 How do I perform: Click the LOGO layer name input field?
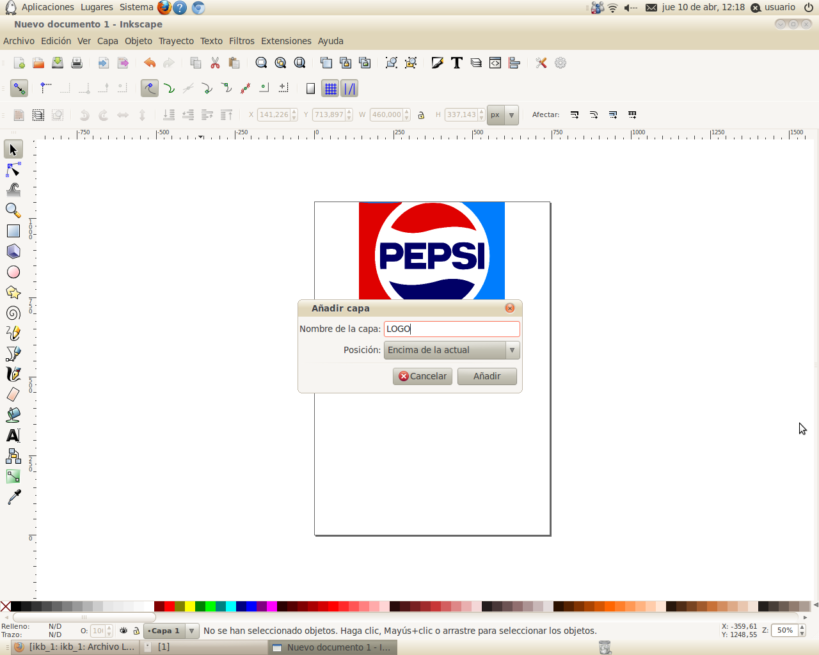[452, 328]
